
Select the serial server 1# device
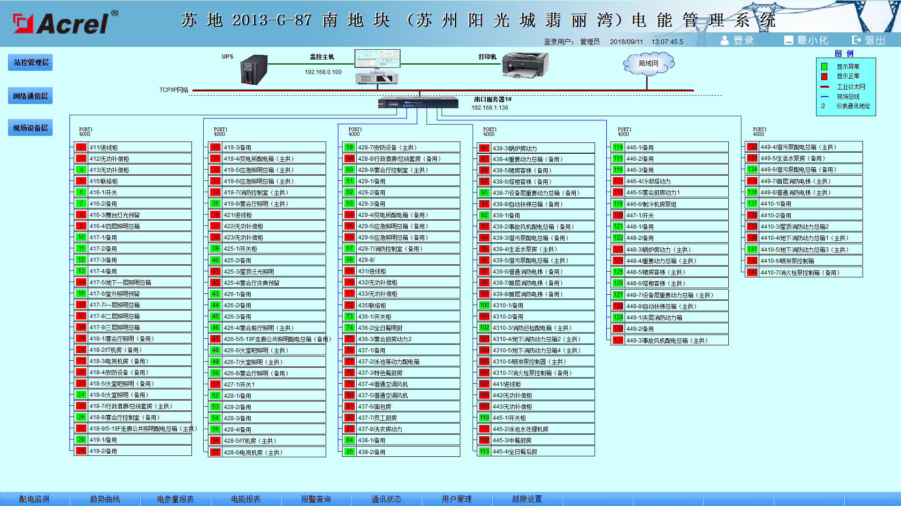click(x=418, y=102)
